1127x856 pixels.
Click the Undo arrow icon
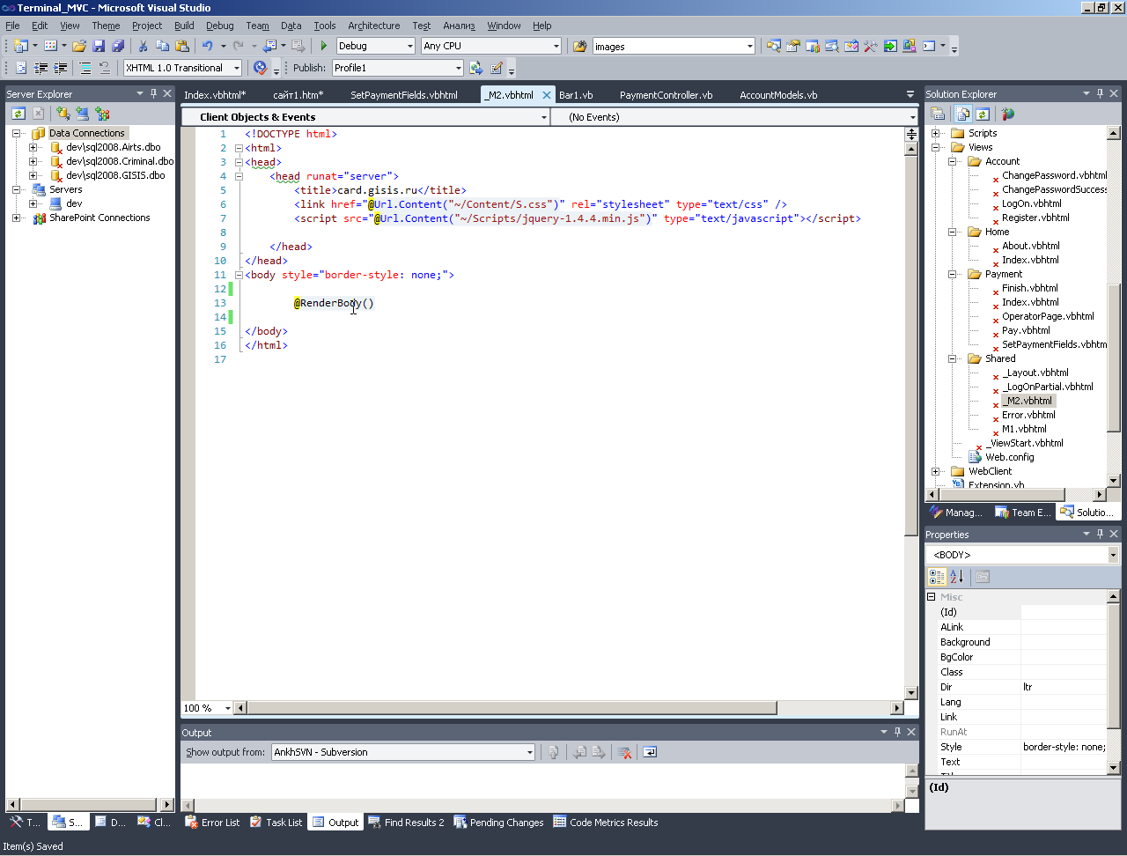point(207,46)
